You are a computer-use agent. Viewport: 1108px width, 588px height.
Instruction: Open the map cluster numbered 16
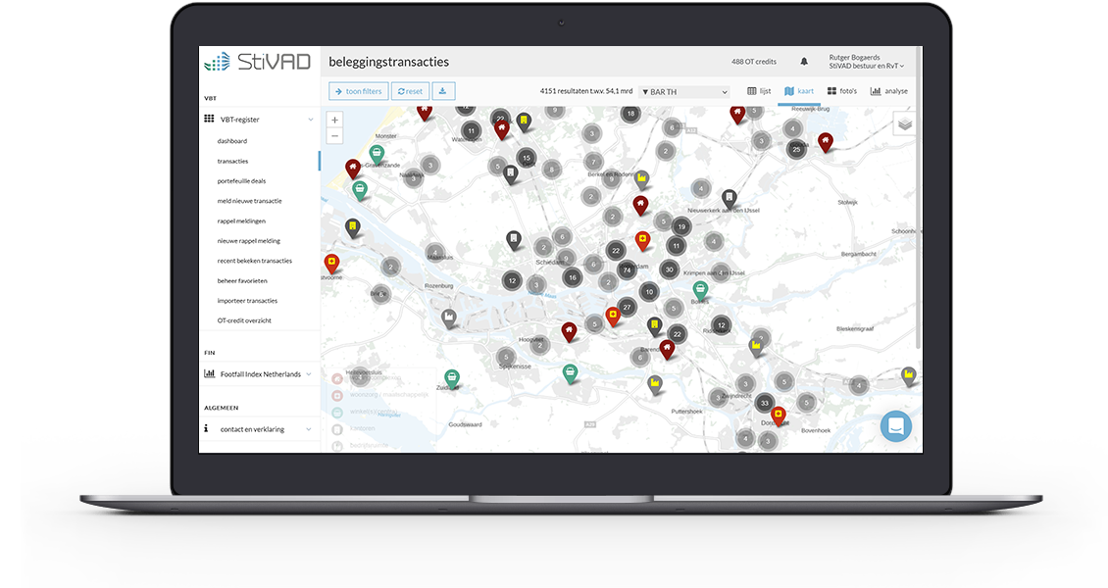[x=573, y=277]
